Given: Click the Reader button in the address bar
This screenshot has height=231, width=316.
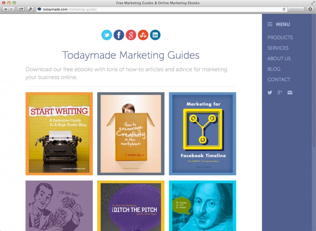Looking at the screenshot, I should coord(295,9).
